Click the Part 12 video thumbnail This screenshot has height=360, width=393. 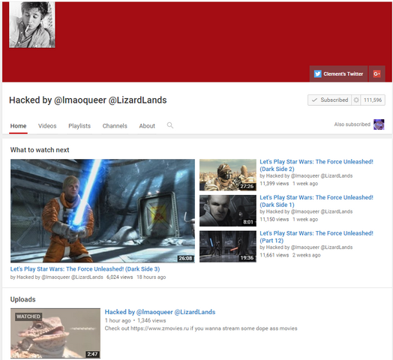[228, 247]
